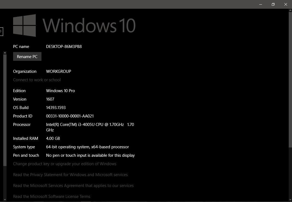Click the partially visible icon on left edge

(x=1, y=32)
